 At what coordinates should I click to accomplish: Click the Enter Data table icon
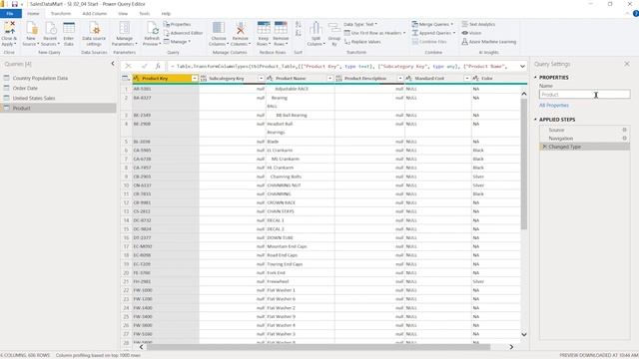tap(69, 29)
